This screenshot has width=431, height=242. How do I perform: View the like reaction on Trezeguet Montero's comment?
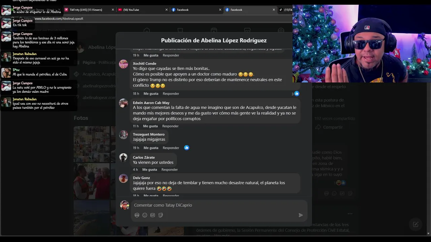click(187, 148)
